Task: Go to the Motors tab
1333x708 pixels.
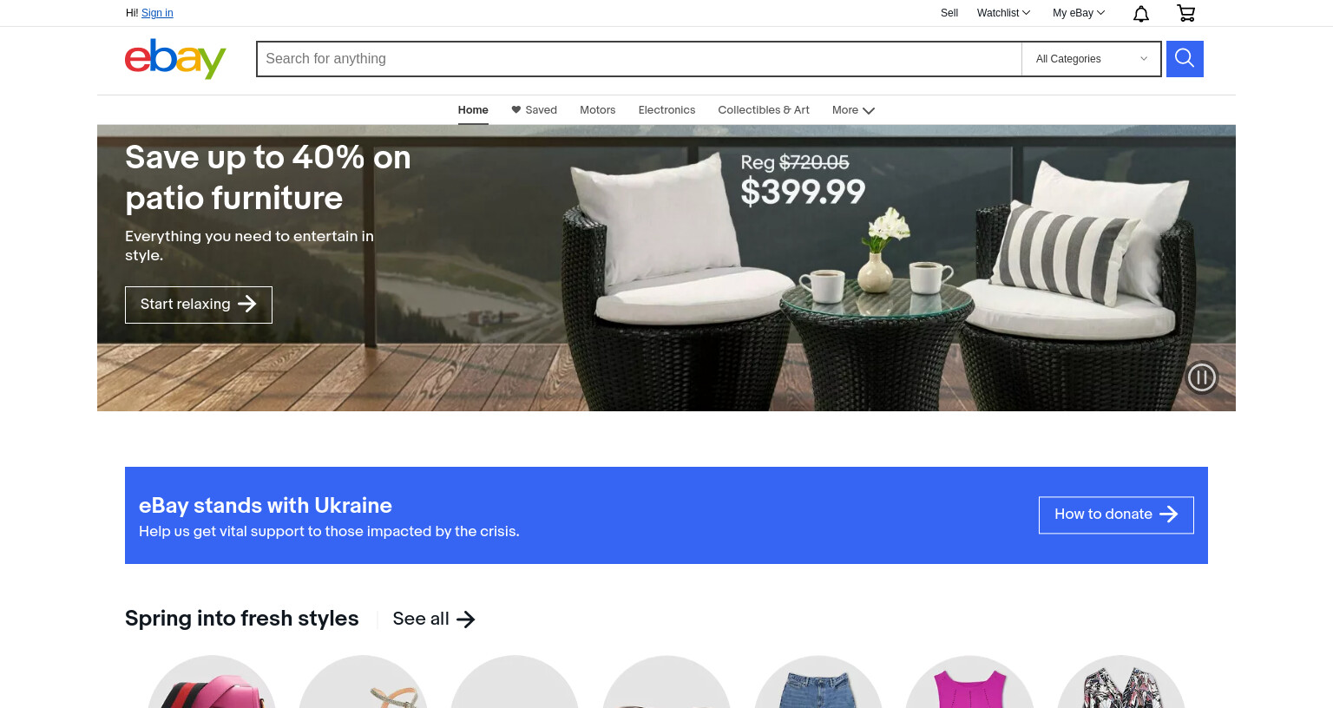Action: pos(597,110)
